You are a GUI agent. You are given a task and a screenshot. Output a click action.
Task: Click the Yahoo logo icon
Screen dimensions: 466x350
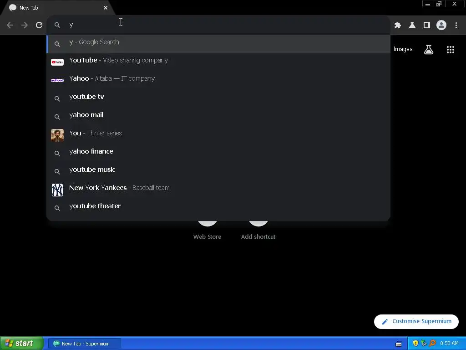[x=57, y=80]
